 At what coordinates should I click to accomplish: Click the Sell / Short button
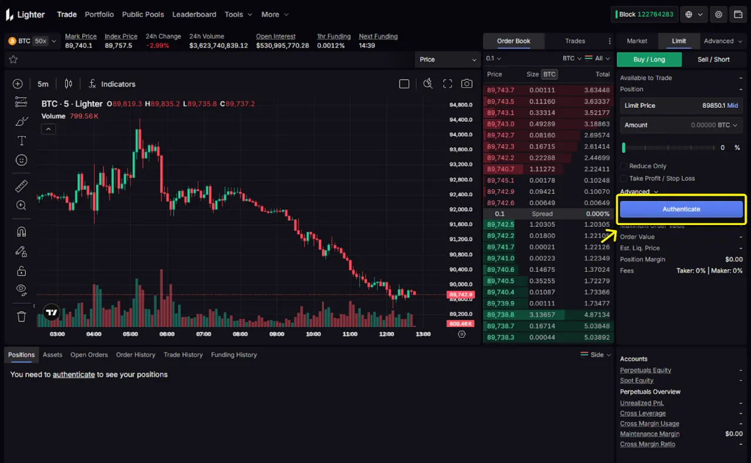[x=713, y=59]
